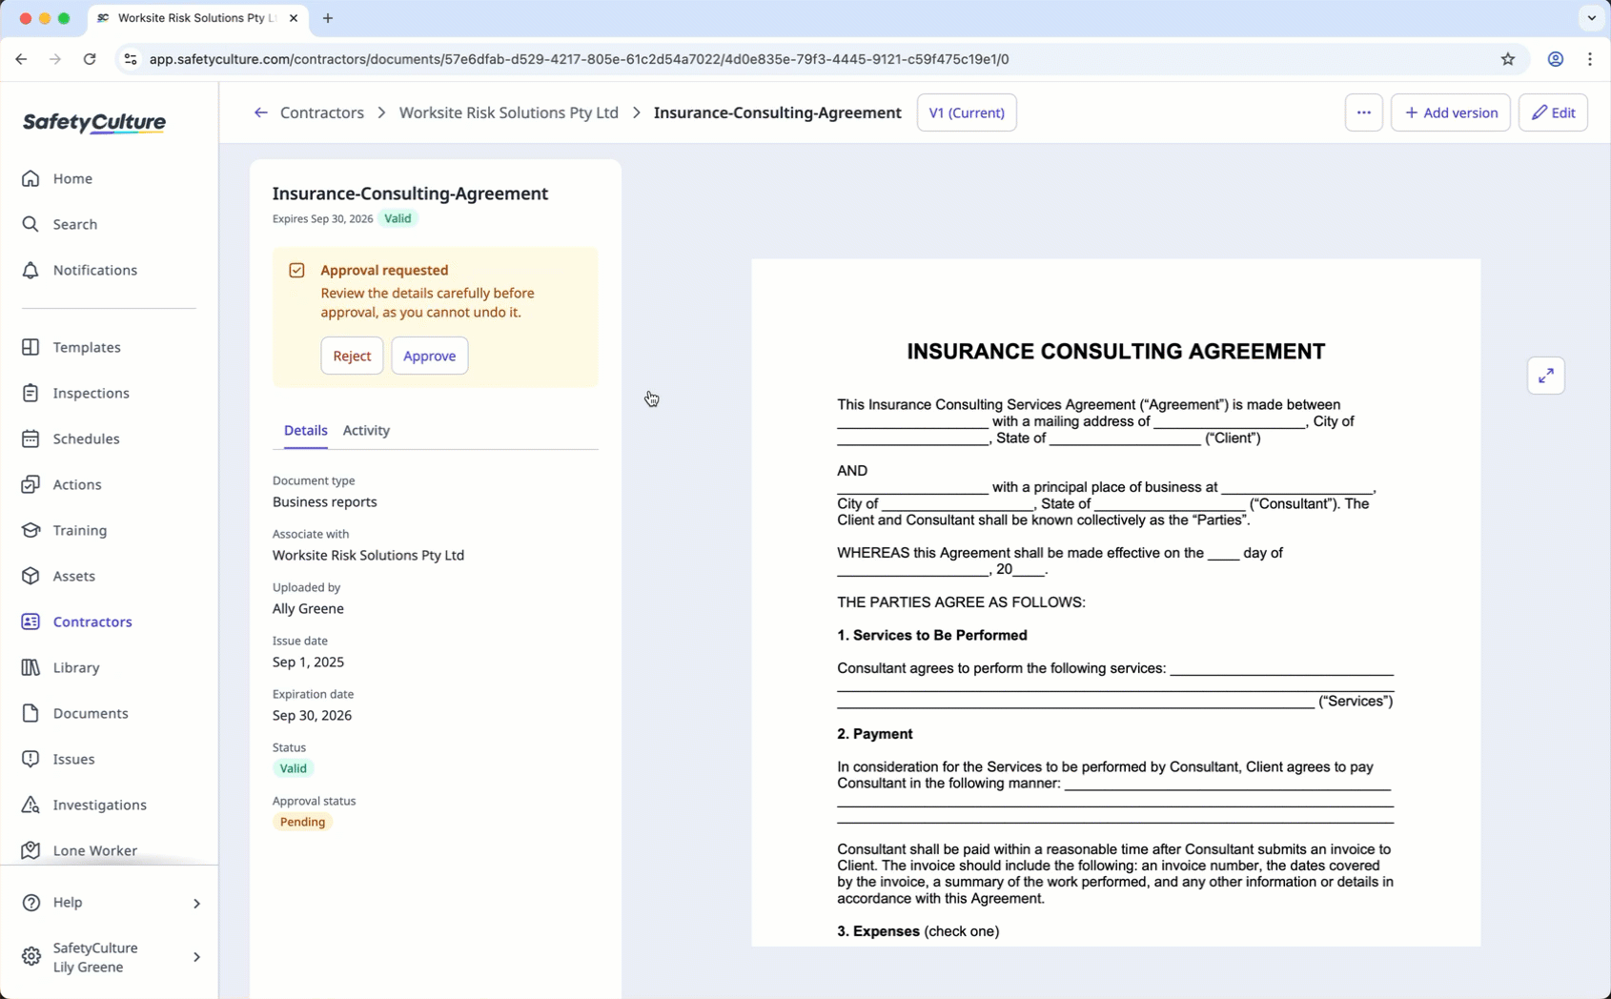The width and height of the screenshot is (1611, 999).
Task: Open the Lone Worker sidebar icon
Action: 31,850
